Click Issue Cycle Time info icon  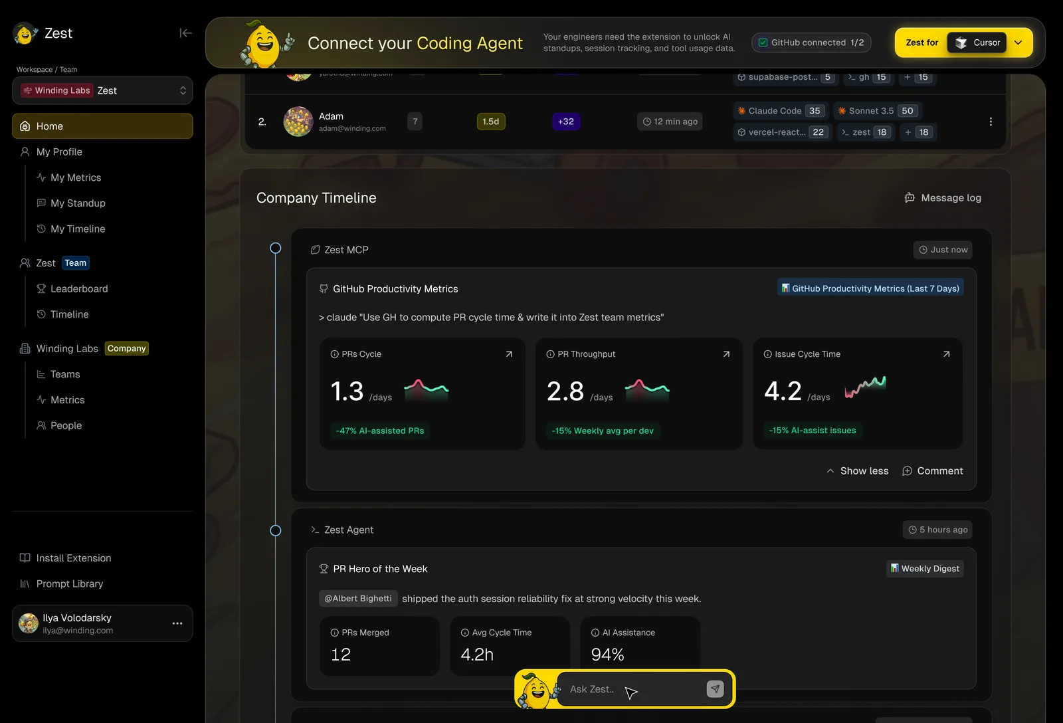click(x=767, y=354)
